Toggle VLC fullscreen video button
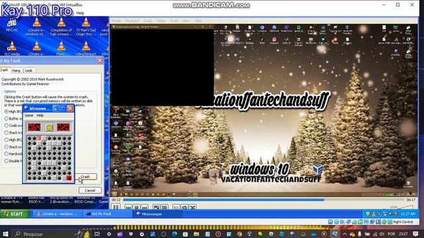The image size is (424, 238). click(x=156, y=208)
